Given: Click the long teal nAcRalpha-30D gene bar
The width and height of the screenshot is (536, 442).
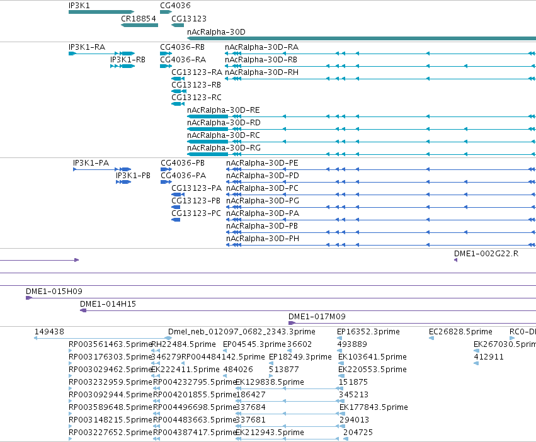Looking at the screenshot, I should (x=362, y=38).
